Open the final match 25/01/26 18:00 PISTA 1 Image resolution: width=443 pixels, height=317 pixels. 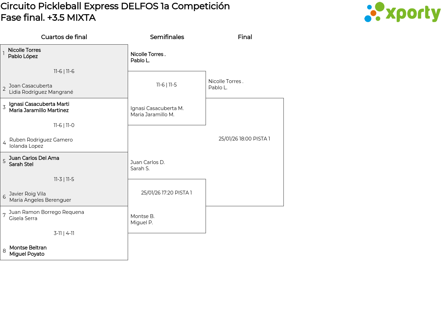(244, 139)
